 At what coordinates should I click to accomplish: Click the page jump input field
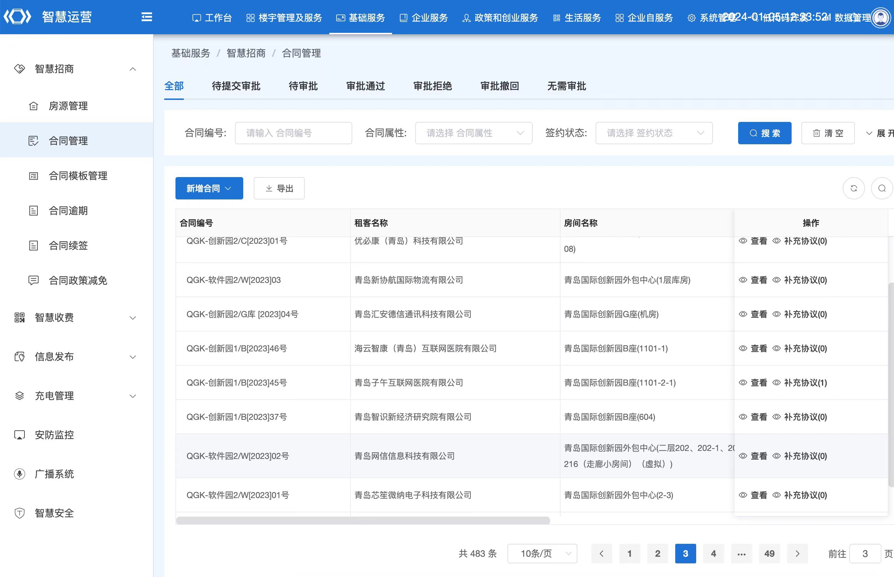click(x=865, y=554)
